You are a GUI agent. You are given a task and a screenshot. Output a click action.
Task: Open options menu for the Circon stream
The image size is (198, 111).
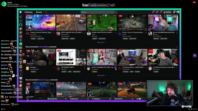[x=146, y=33]
